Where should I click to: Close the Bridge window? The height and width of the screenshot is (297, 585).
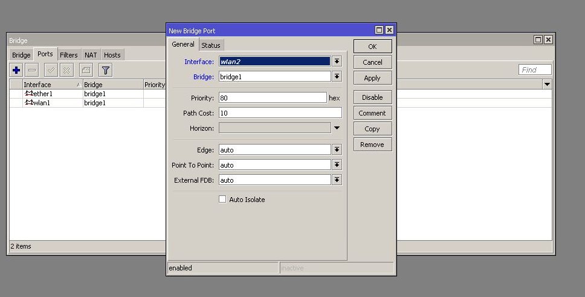coord(548,39)
